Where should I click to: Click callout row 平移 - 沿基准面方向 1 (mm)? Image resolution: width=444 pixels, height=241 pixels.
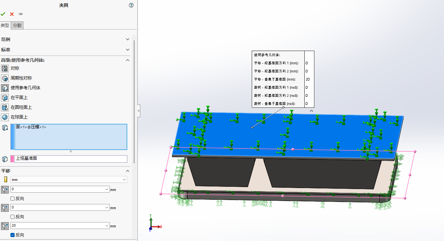tap(276, 63)
